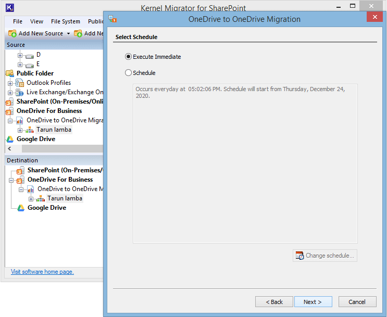Click the OneDrive For Business icon in Destination

pyautogui.click(x=20, y=180)
